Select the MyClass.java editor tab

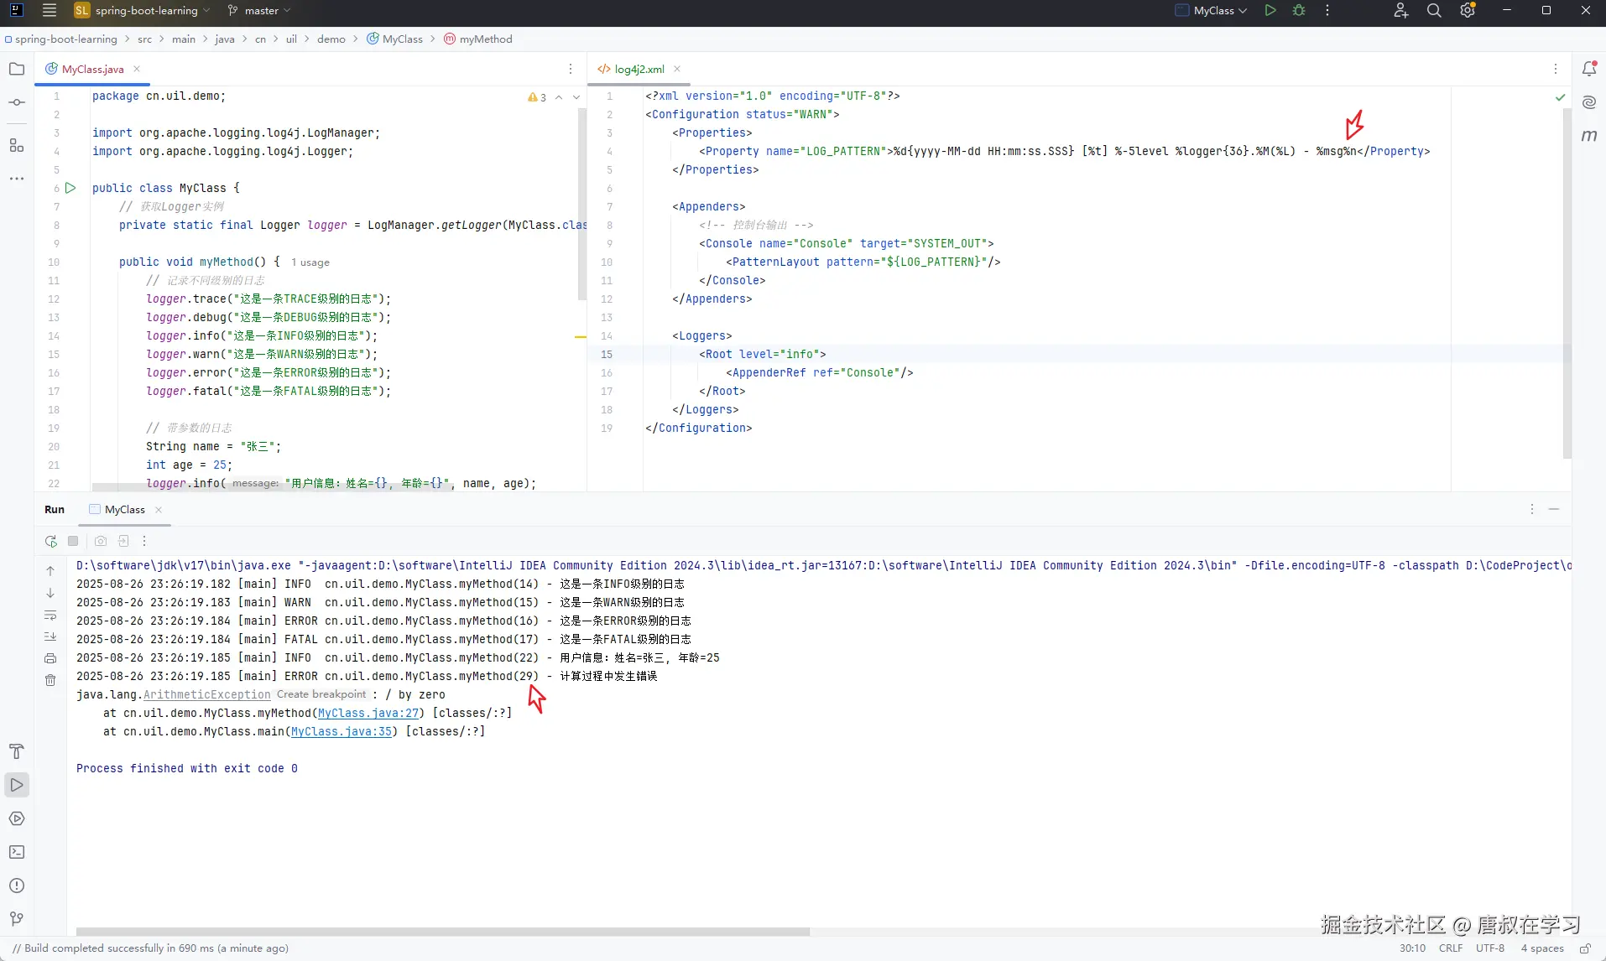pos(92,69)
